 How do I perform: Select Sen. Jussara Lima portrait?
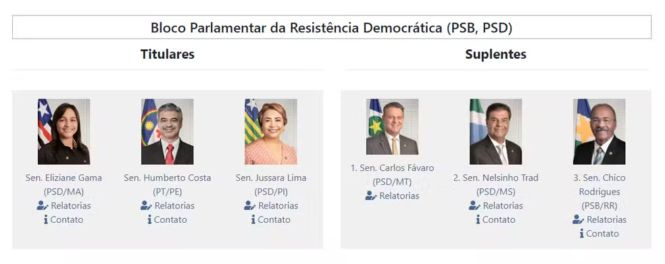pos(270,132)
